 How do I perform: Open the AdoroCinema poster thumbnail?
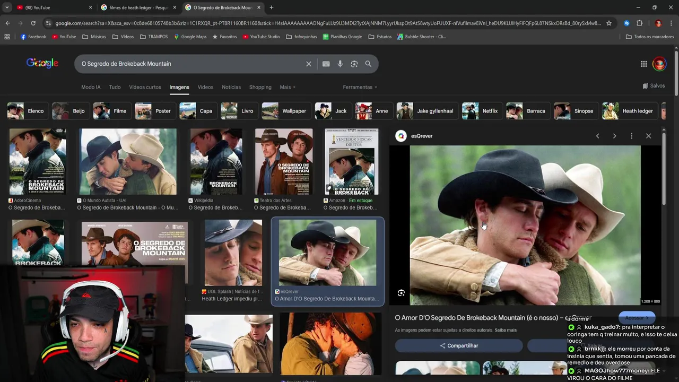pyautogui.click(x=38, y=161)
